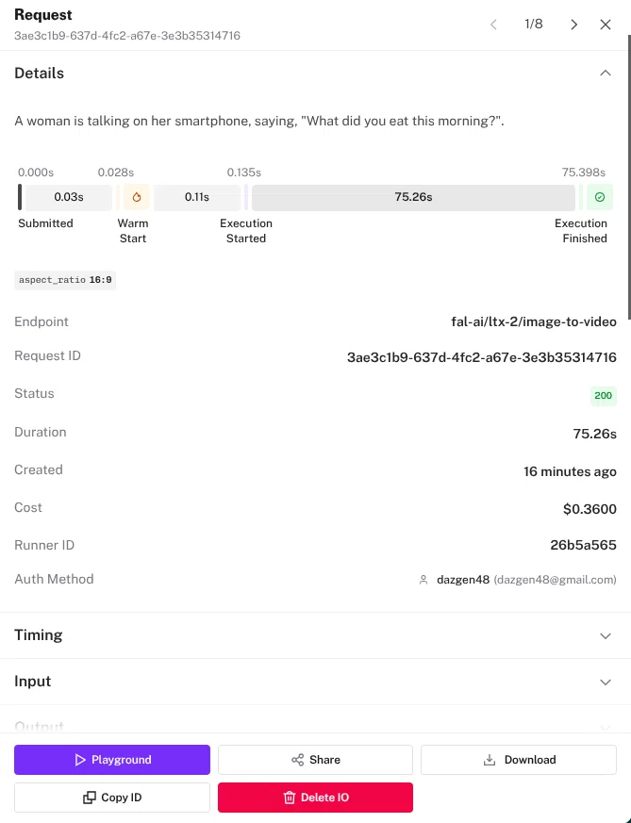631x823 pixels.
Task: Click the fal-ai/ltx-2/image-to-video endpoint
Action: [534, 321]
